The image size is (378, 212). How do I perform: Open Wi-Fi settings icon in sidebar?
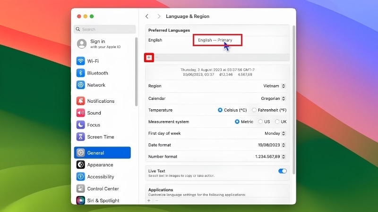(x=80, y=61)
